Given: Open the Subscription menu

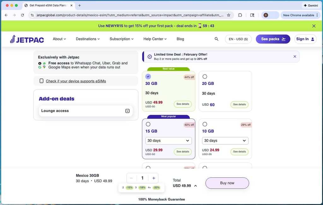Looking at the screenshot, I should [x=121, y=39].
